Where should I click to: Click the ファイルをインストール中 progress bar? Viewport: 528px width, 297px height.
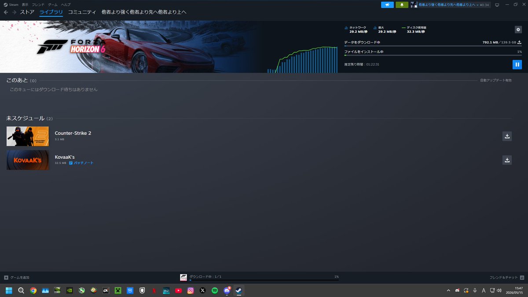point(433,55)
